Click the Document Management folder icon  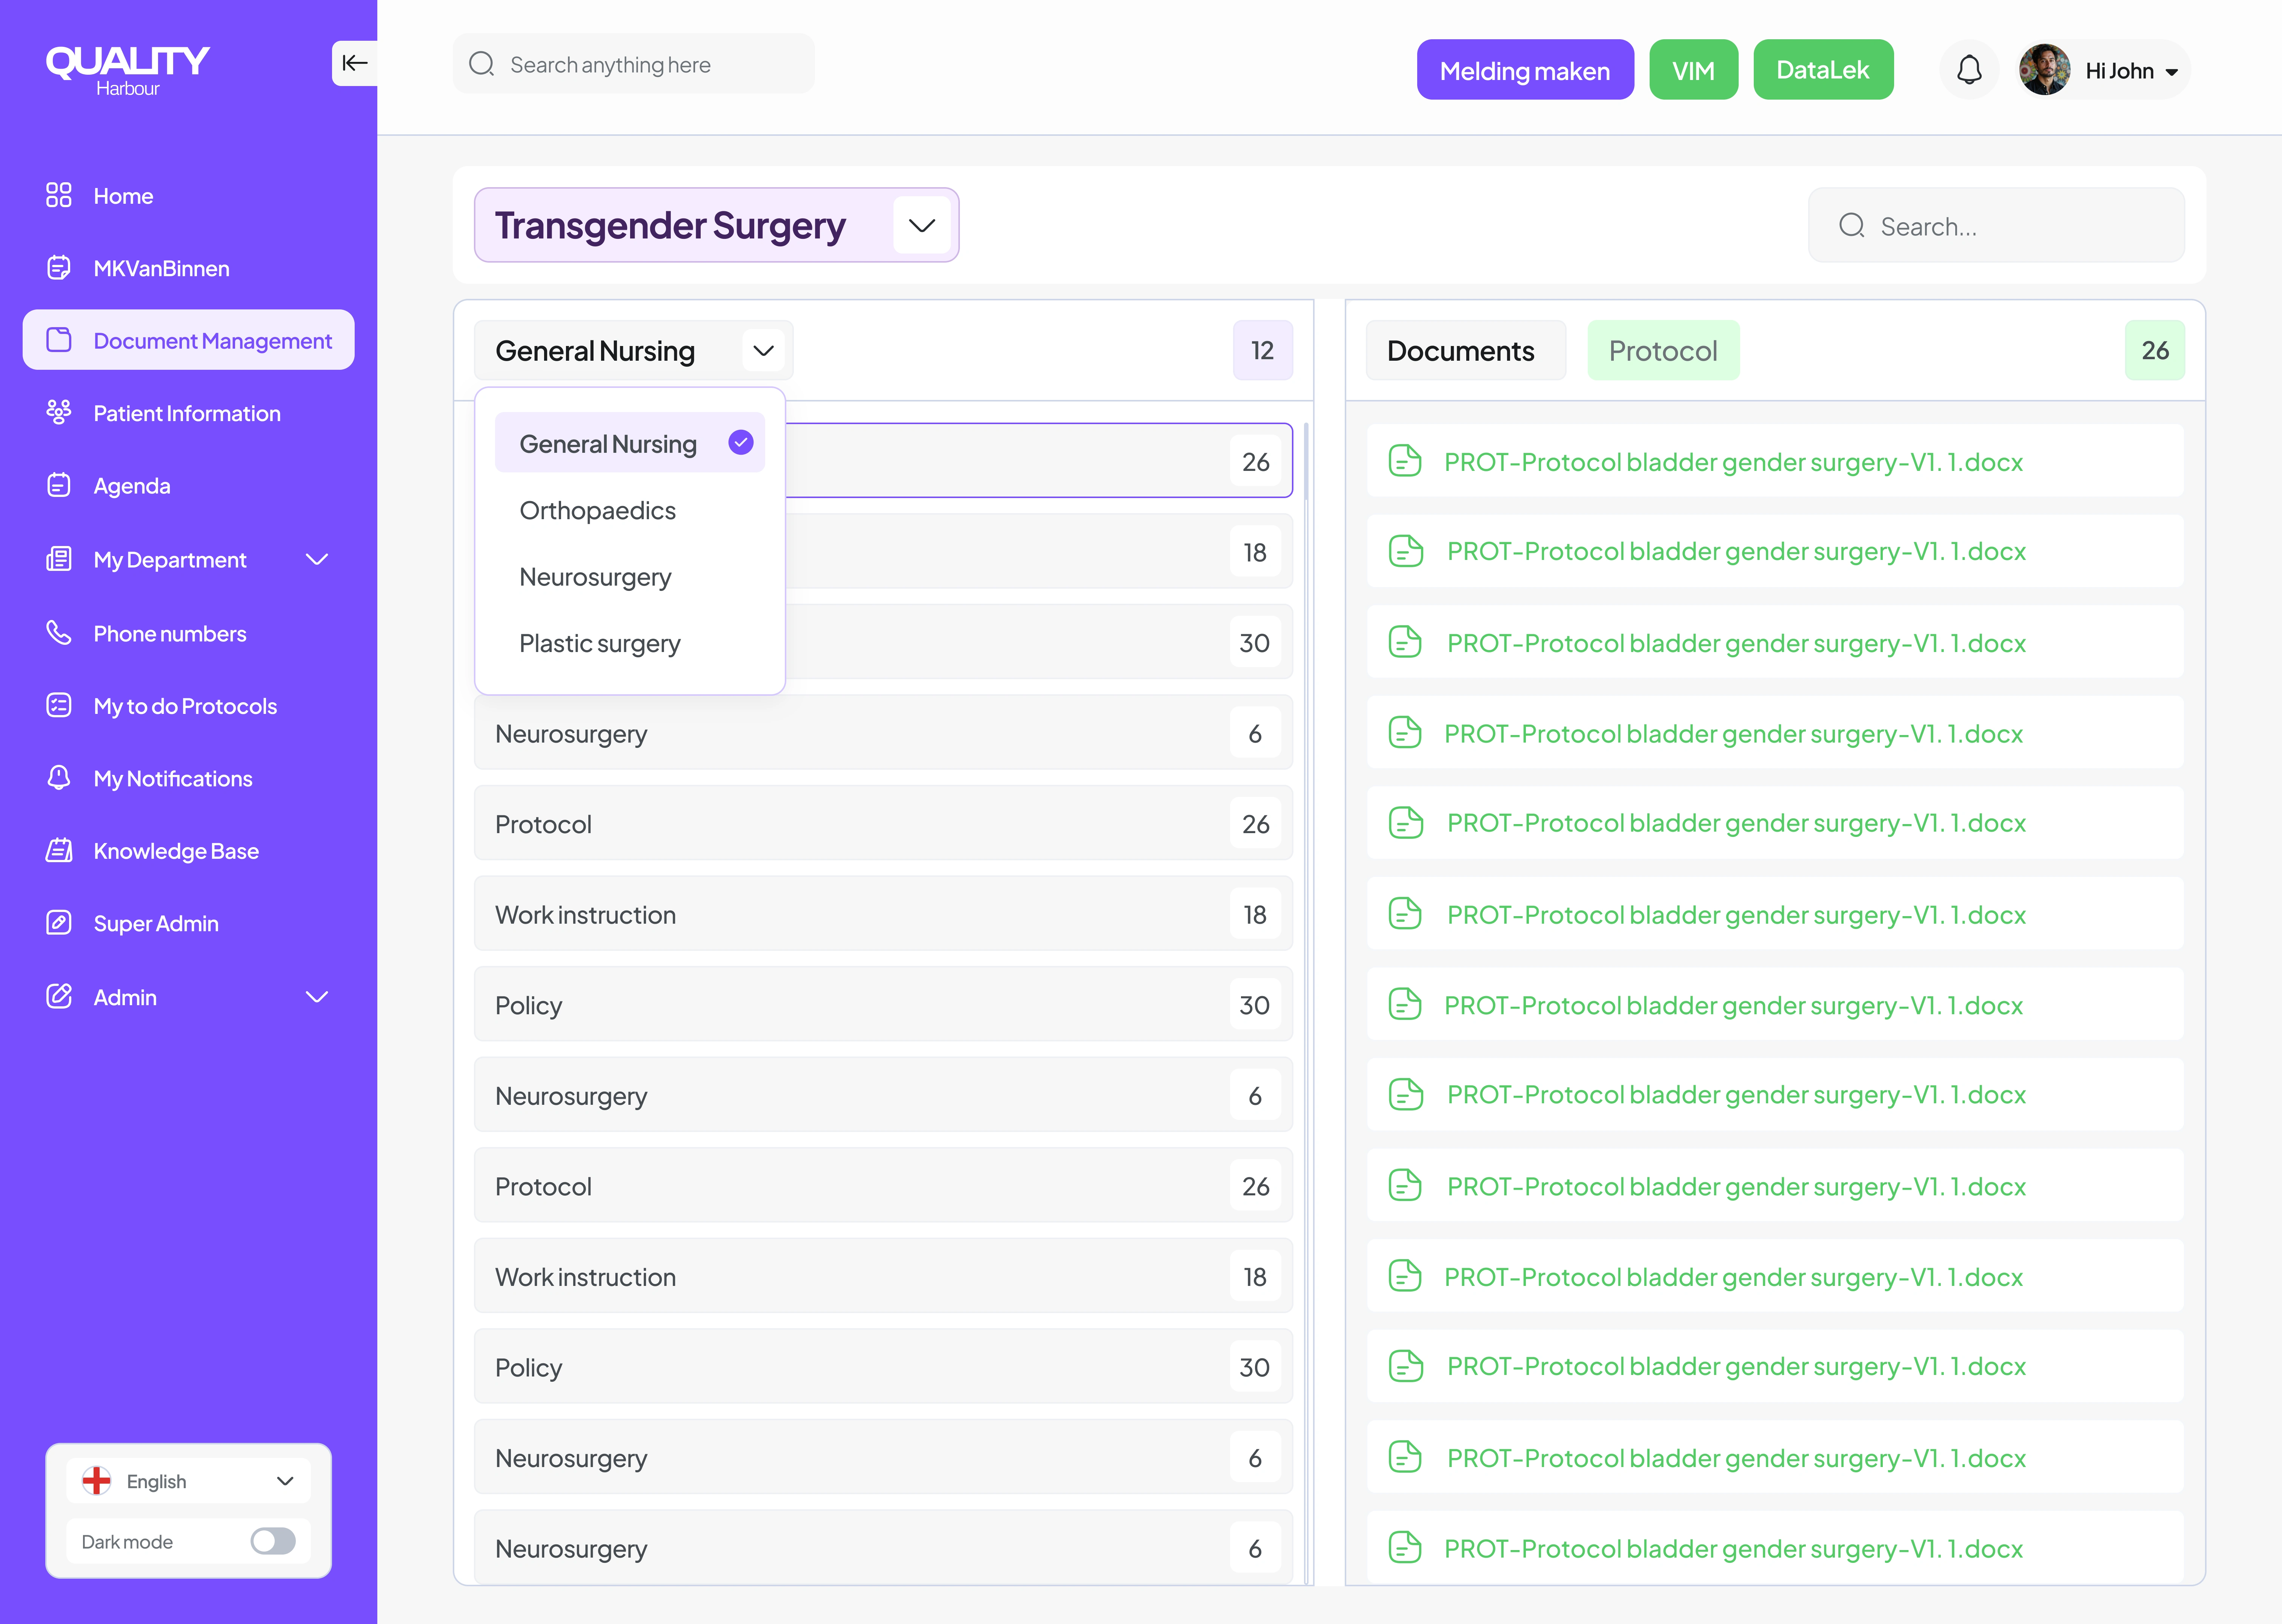pyautogui.click(x=59, y=340)
